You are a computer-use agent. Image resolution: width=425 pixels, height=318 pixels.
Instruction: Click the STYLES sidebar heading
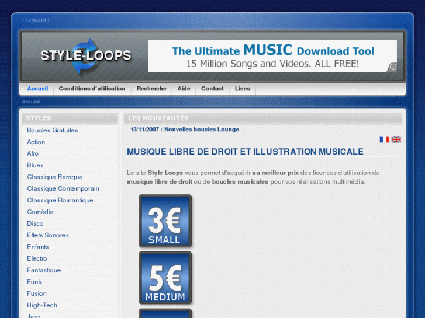[x=39, y=118]
